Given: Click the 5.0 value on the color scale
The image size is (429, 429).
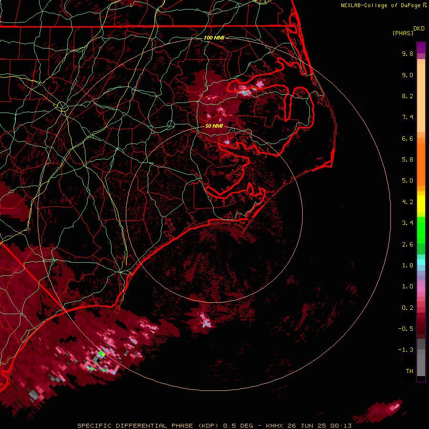Looking at the screenshot, I should (x=408, y=181).
